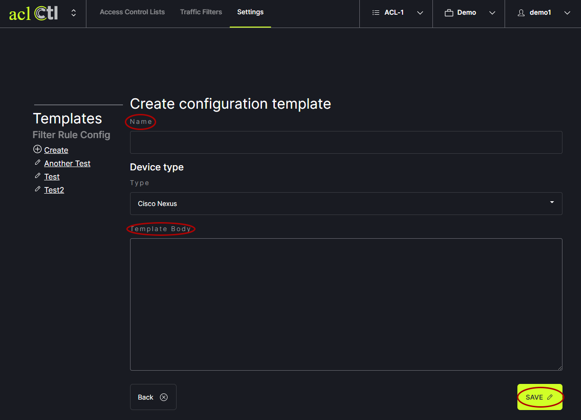Open the Demo workspace dropdown
Image resolution: width=581 pixels, height=420 pixels.
click(492, 13)
